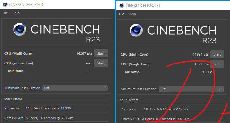230x123 pixels.
Task: Click Minimum Test Duration label in left window
Action: [22, 88]
